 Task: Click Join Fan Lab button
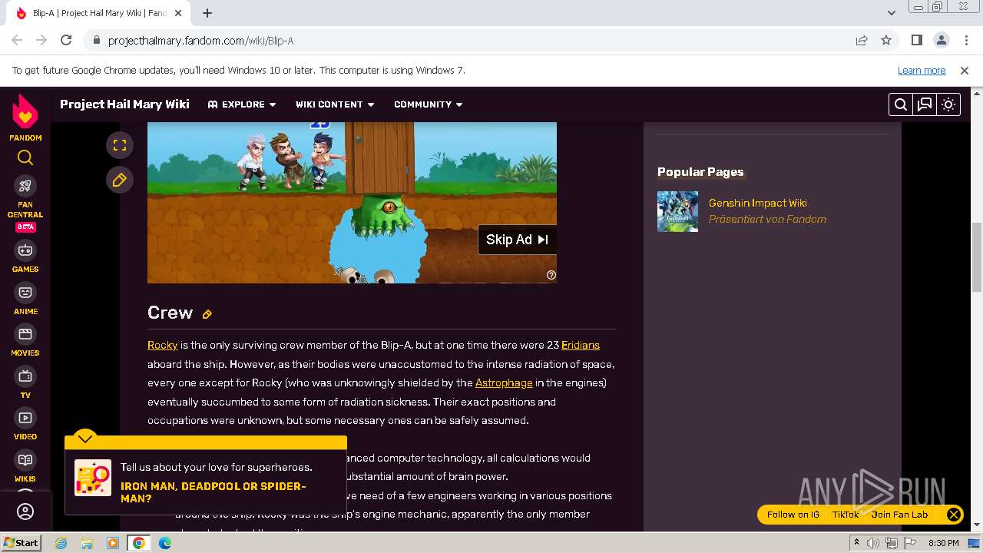(x=899, y=515)
